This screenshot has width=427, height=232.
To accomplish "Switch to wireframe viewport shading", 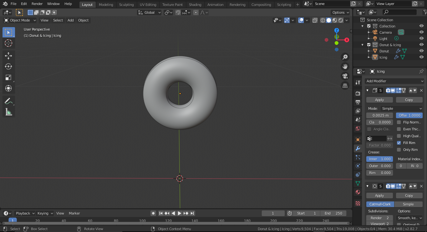I will coord(323,20).
